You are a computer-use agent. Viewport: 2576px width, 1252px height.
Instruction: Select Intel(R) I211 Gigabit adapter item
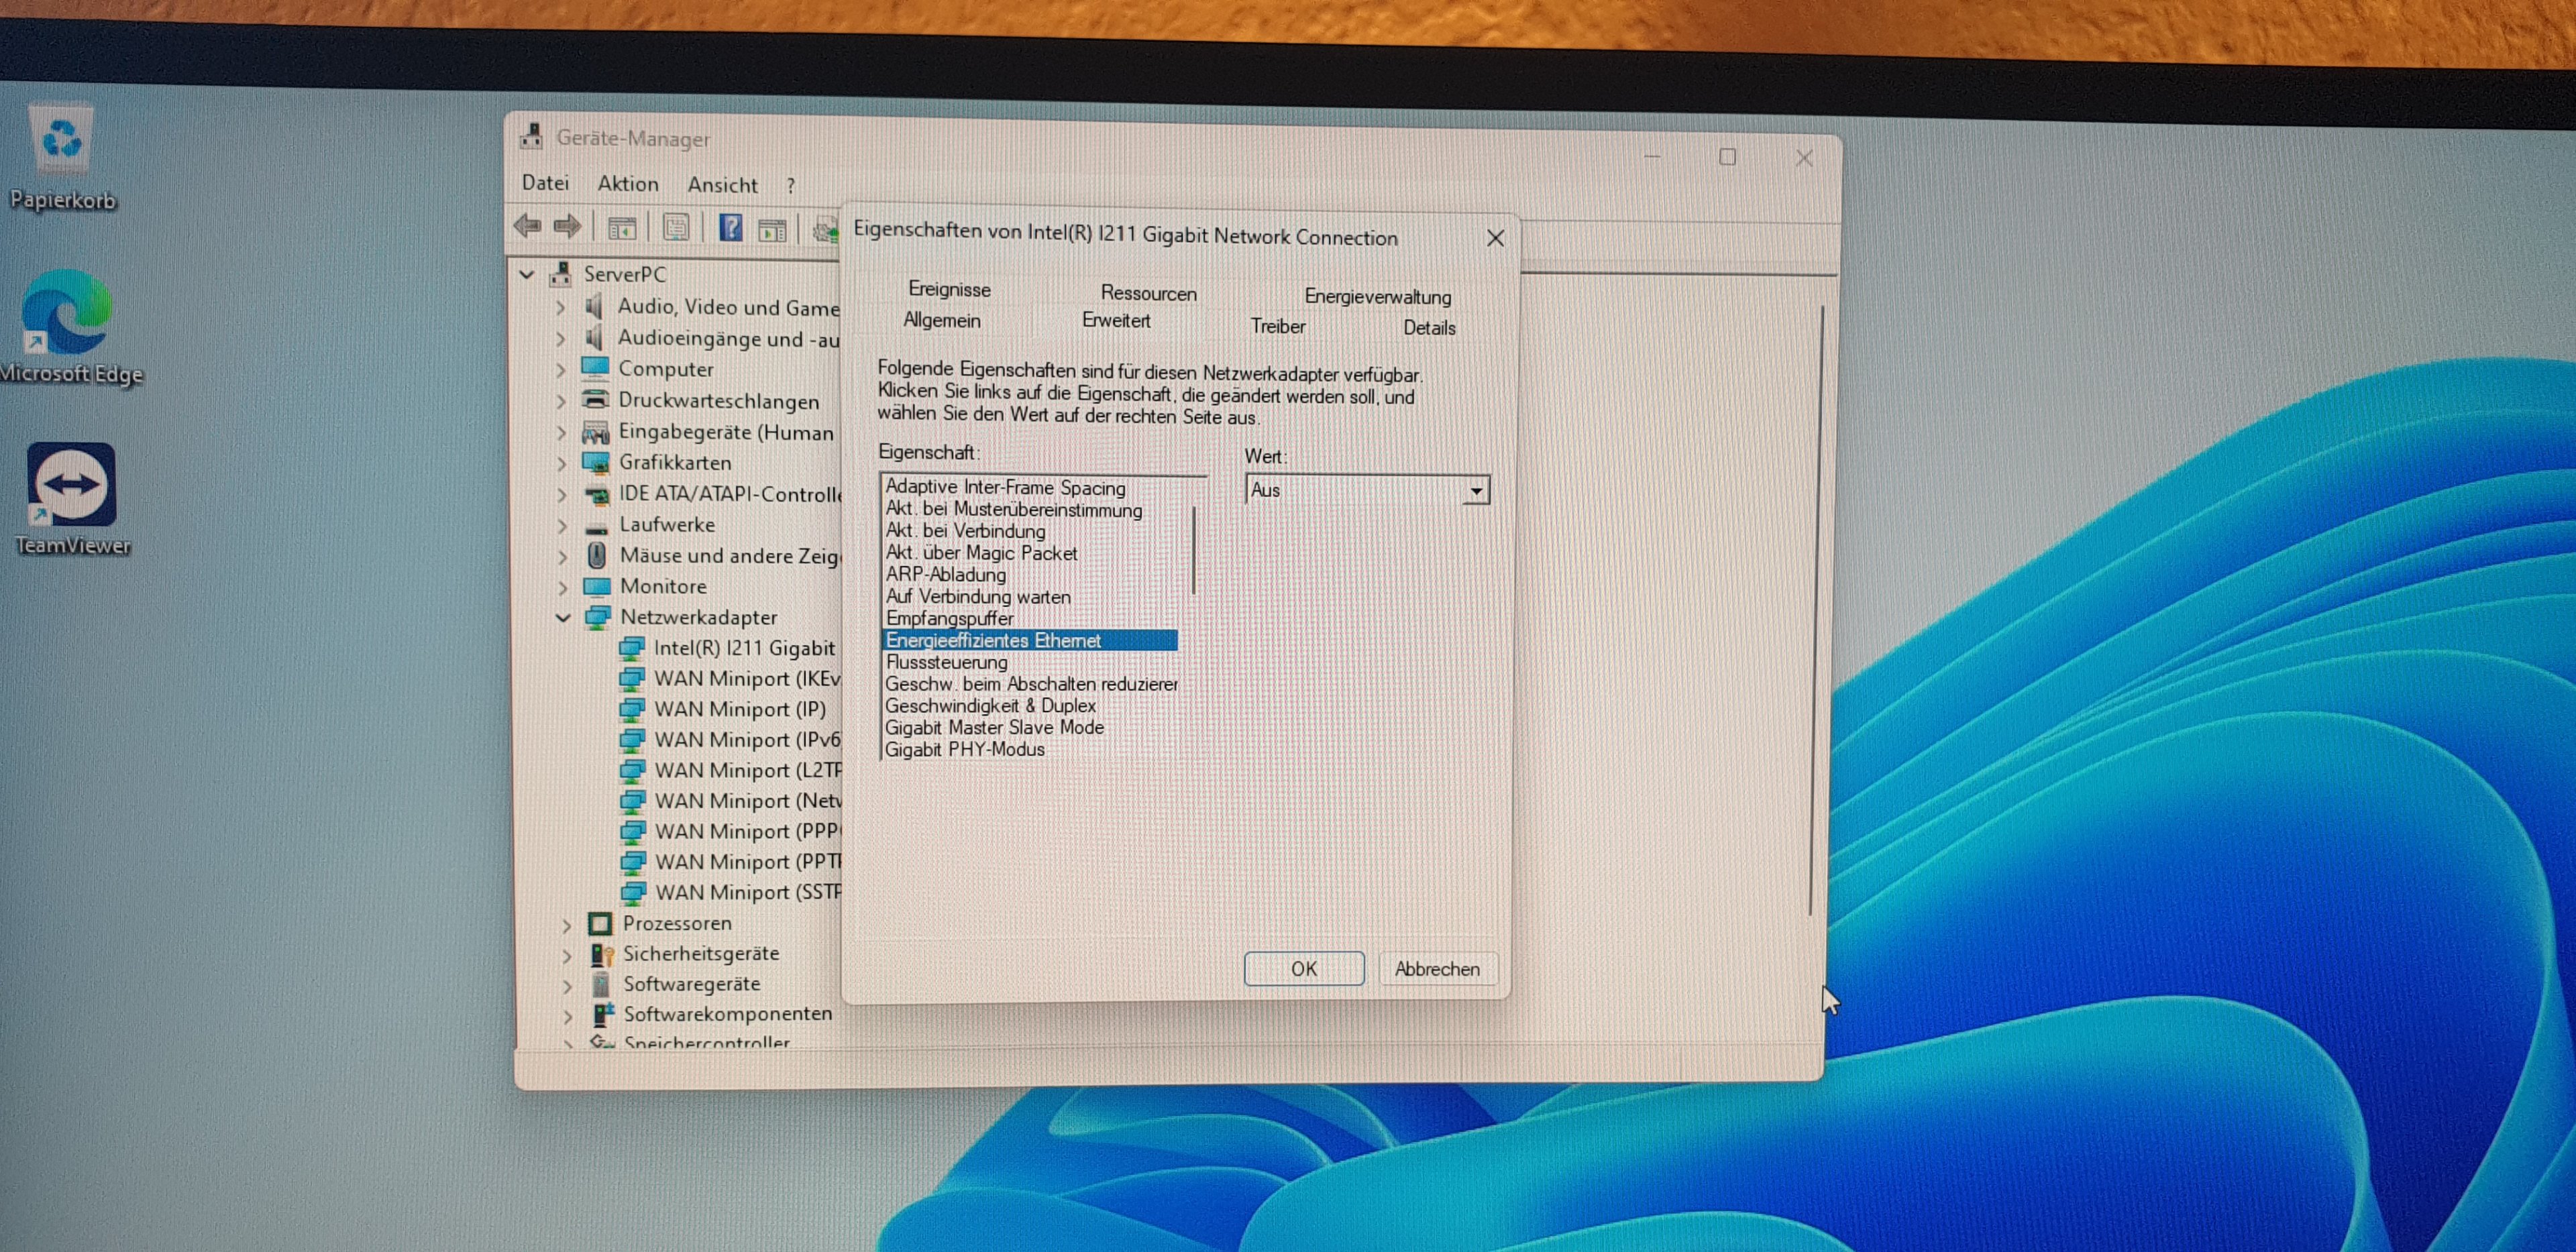coord(743,648)
